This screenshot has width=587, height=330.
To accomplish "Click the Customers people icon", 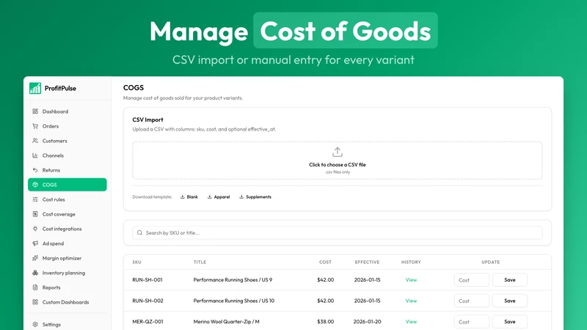I will pyautogui.click(x=35, y=141).
